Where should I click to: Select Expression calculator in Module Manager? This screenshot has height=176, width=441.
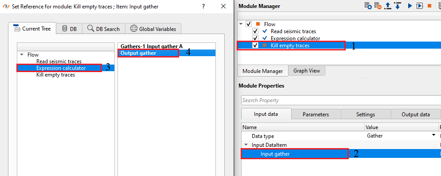tap(295, 38)
